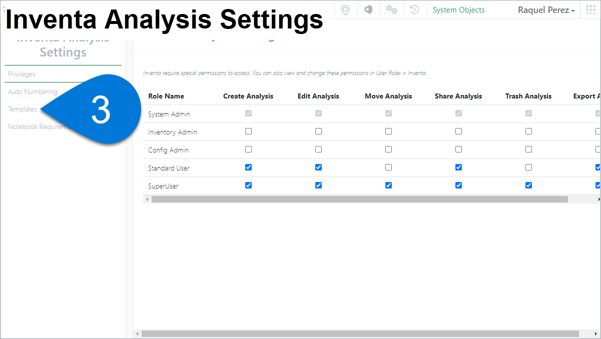The image size is (601, 339).
Task: Click the Trash Analysis column header
Action: 528,96
